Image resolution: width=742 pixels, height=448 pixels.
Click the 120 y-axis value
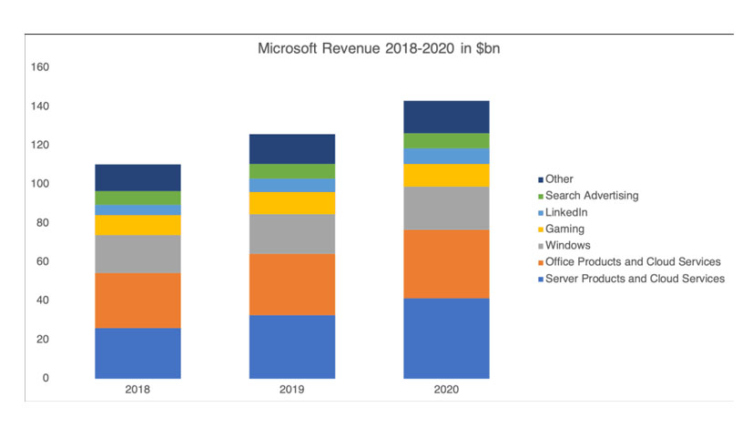40,145
